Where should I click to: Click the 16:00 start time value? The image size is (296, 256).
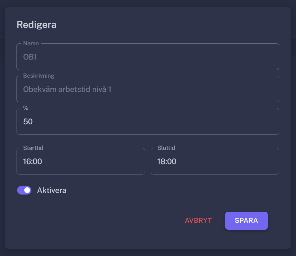click(x=33, y=162)
